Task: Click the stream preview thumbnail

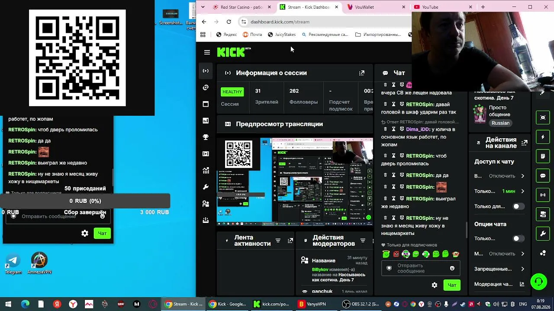Action: tap(295, 182)
